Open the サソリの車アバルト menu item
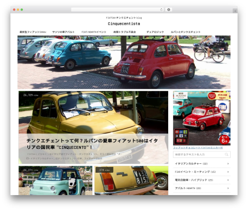248x210 pixels. pyautogui.click(x=63, y=32)
